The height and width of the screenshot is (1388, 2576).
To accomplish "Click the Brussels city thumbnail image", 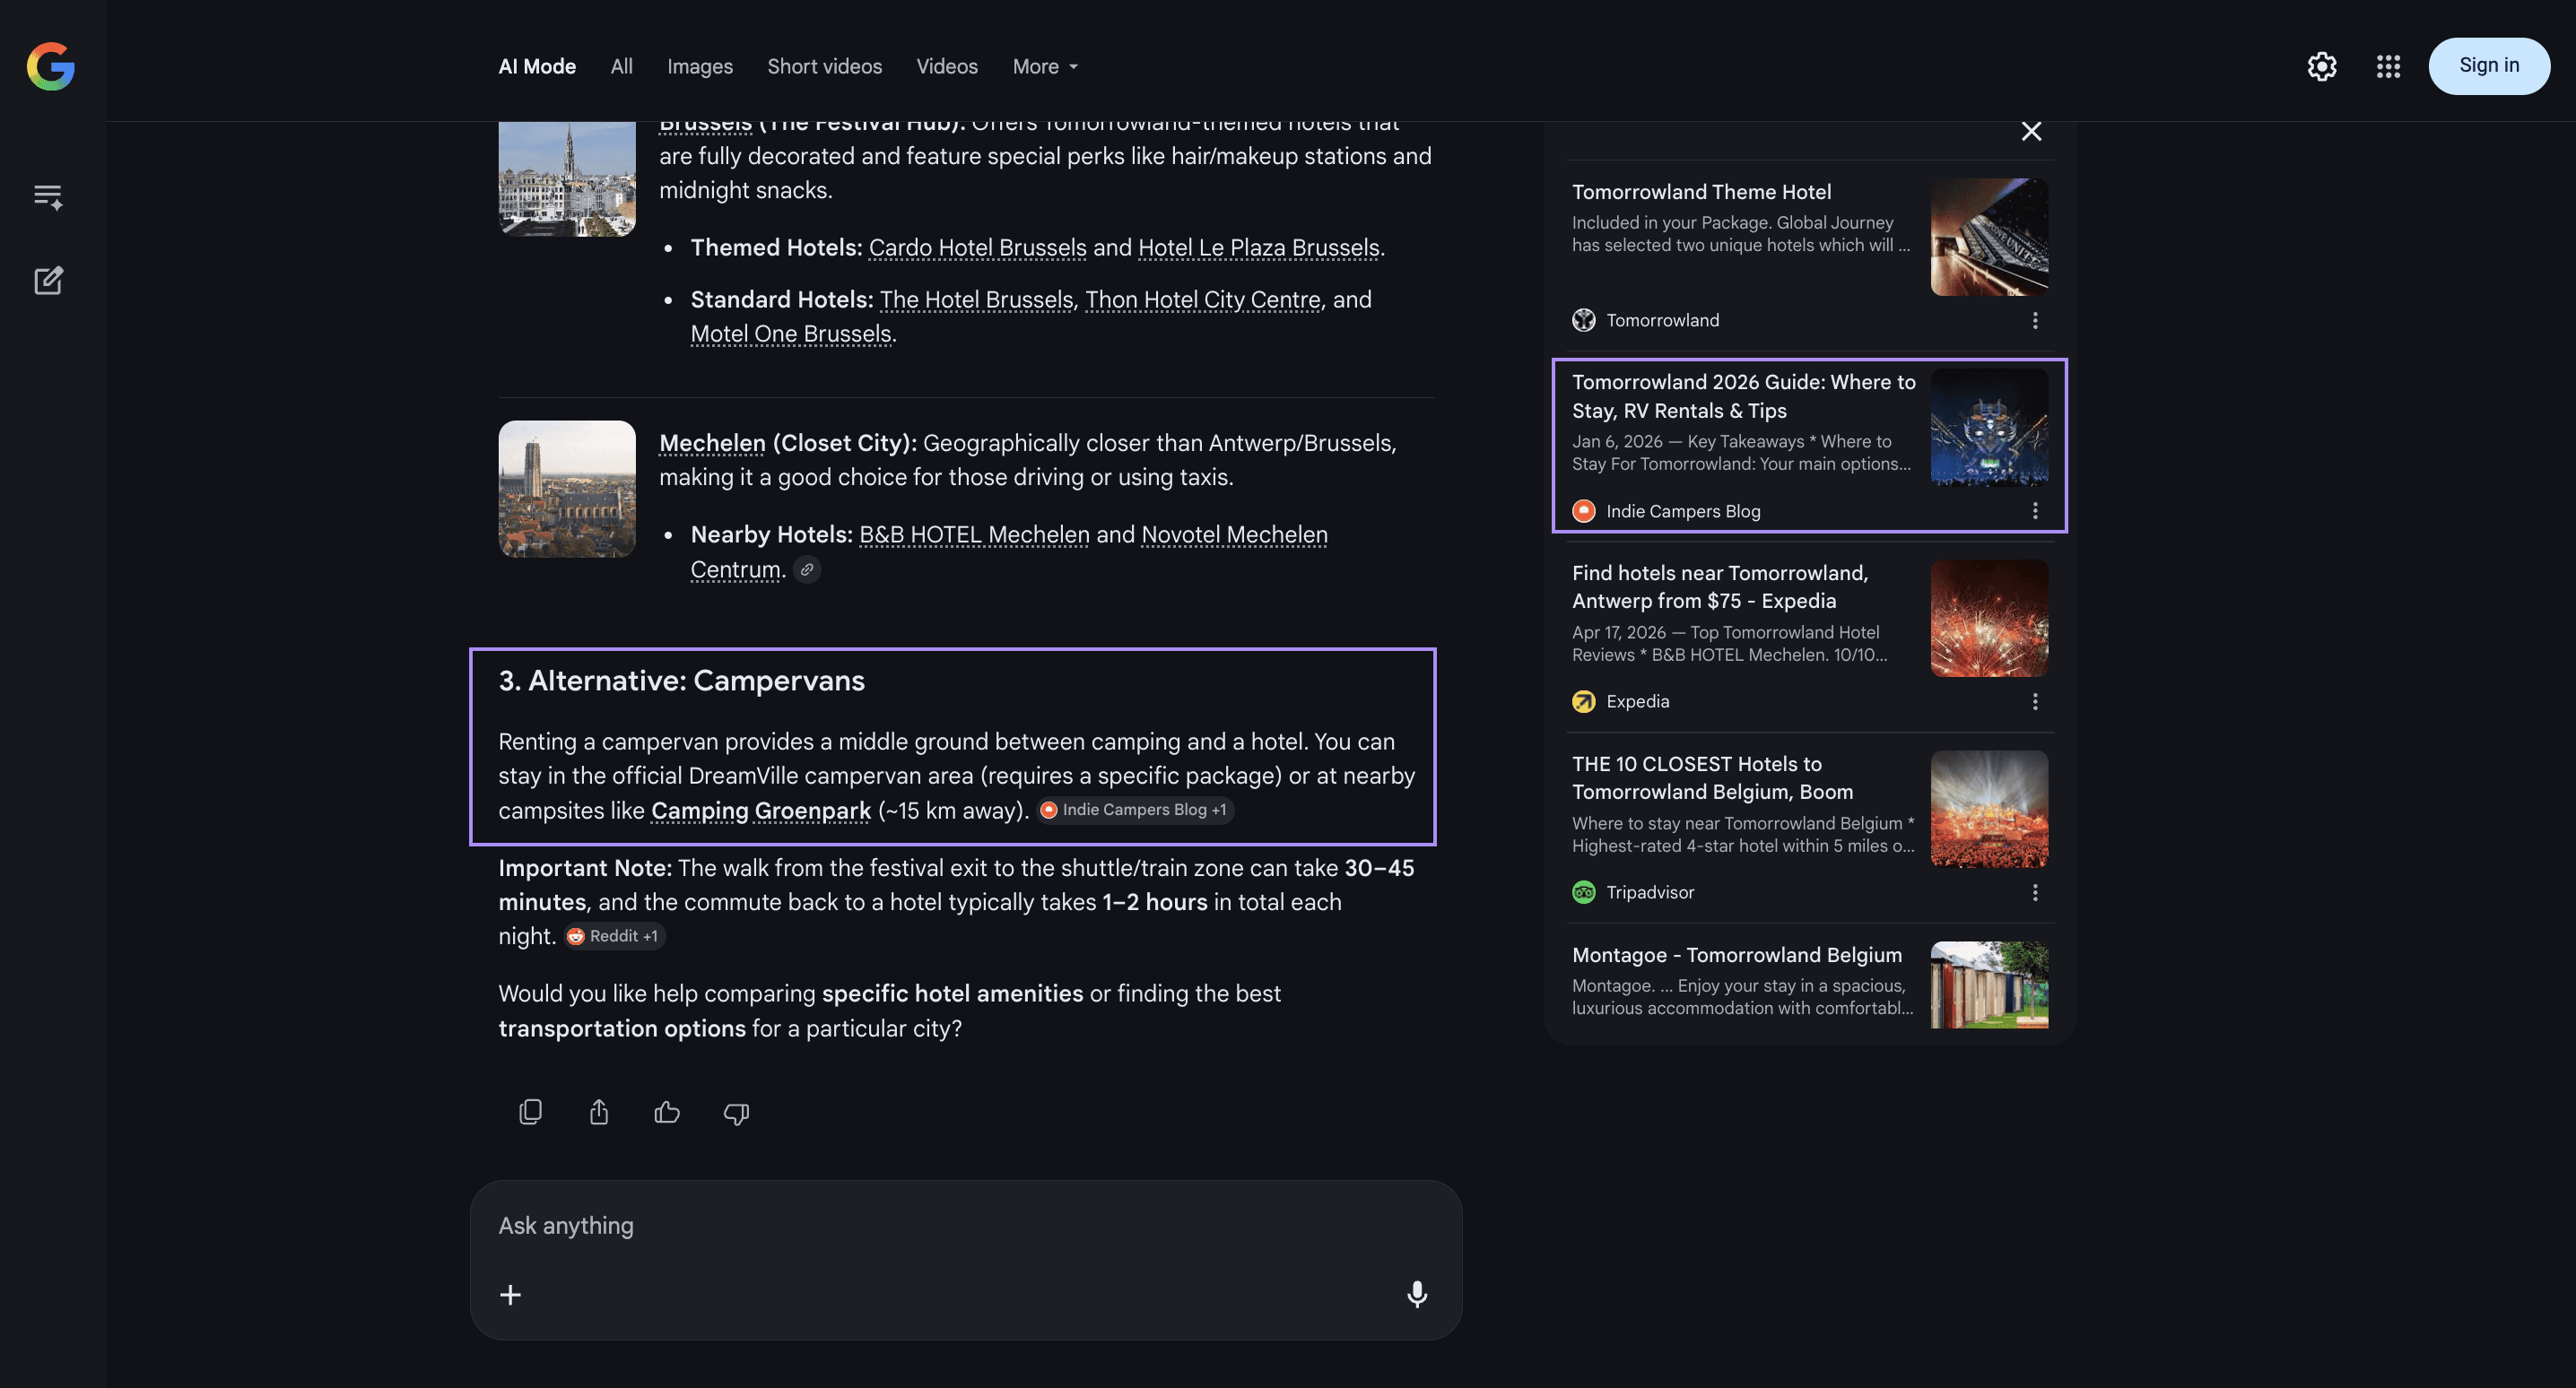I will pos(567,179).
